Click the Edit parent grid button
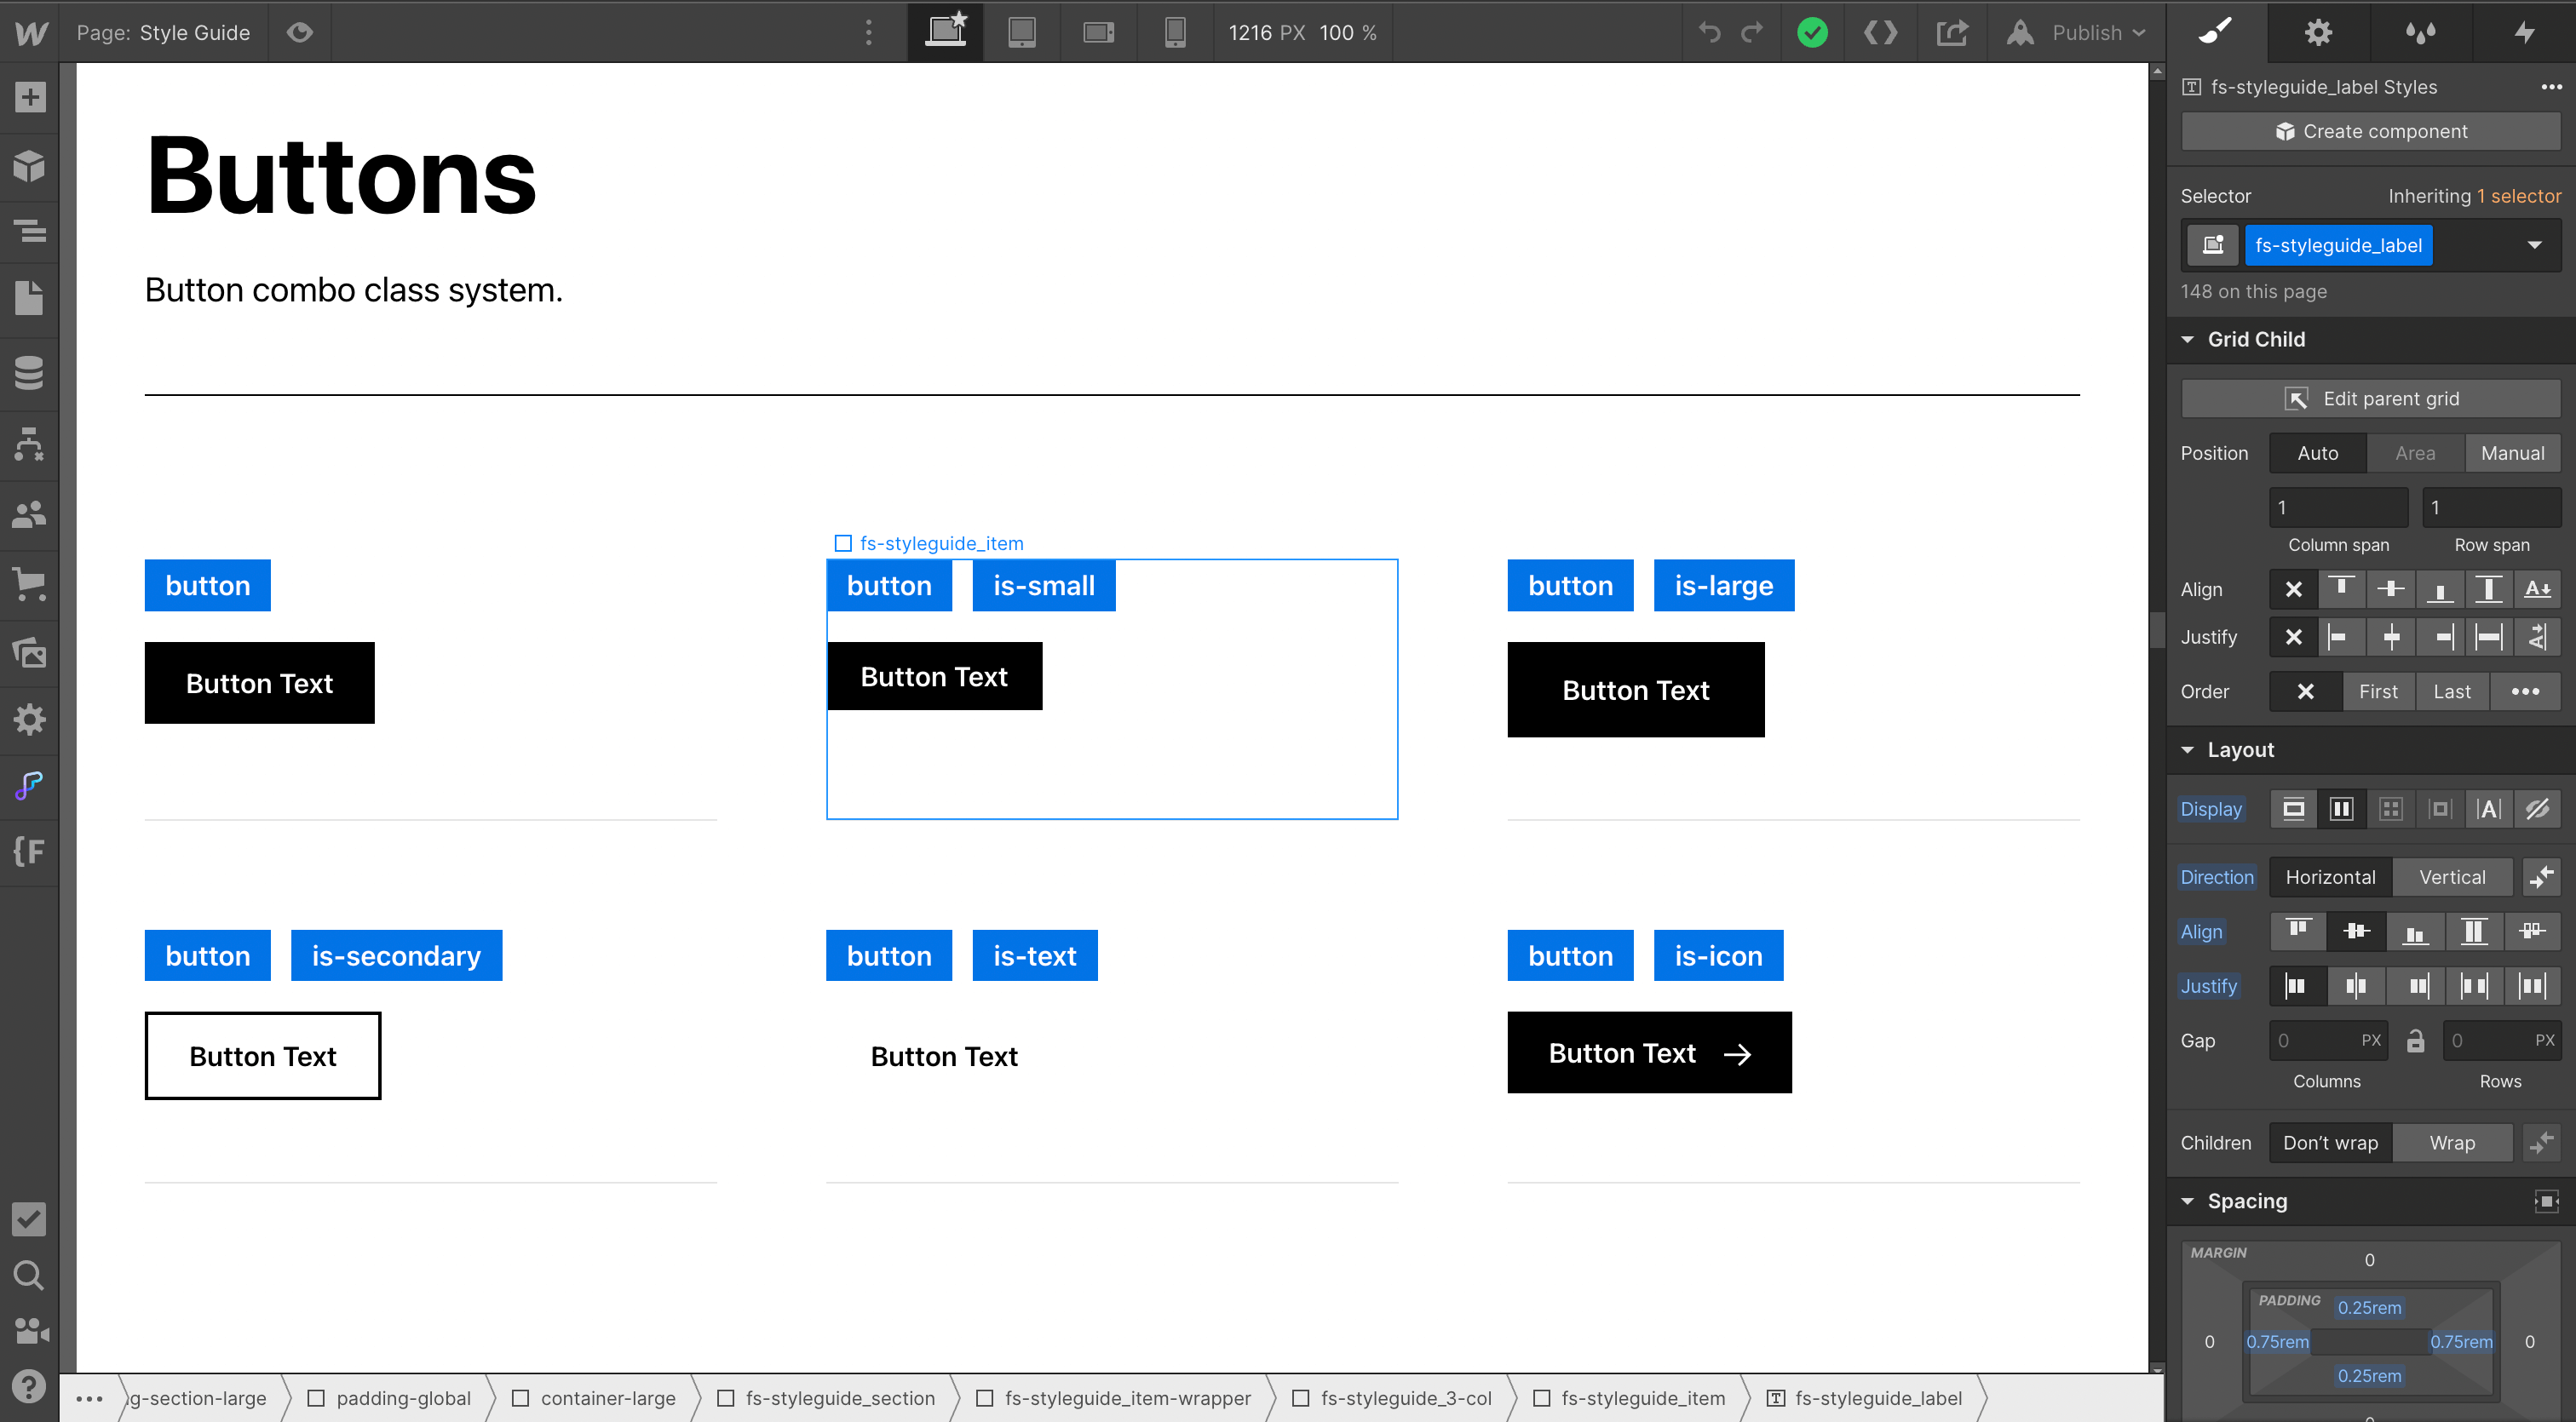 click(x=2370, y=399)
